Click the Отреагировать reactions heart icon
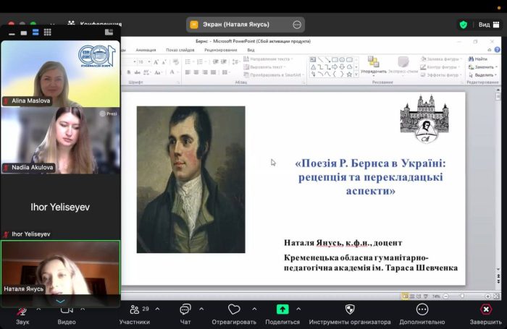Viewport: 507px width, 329px height. 234,310
